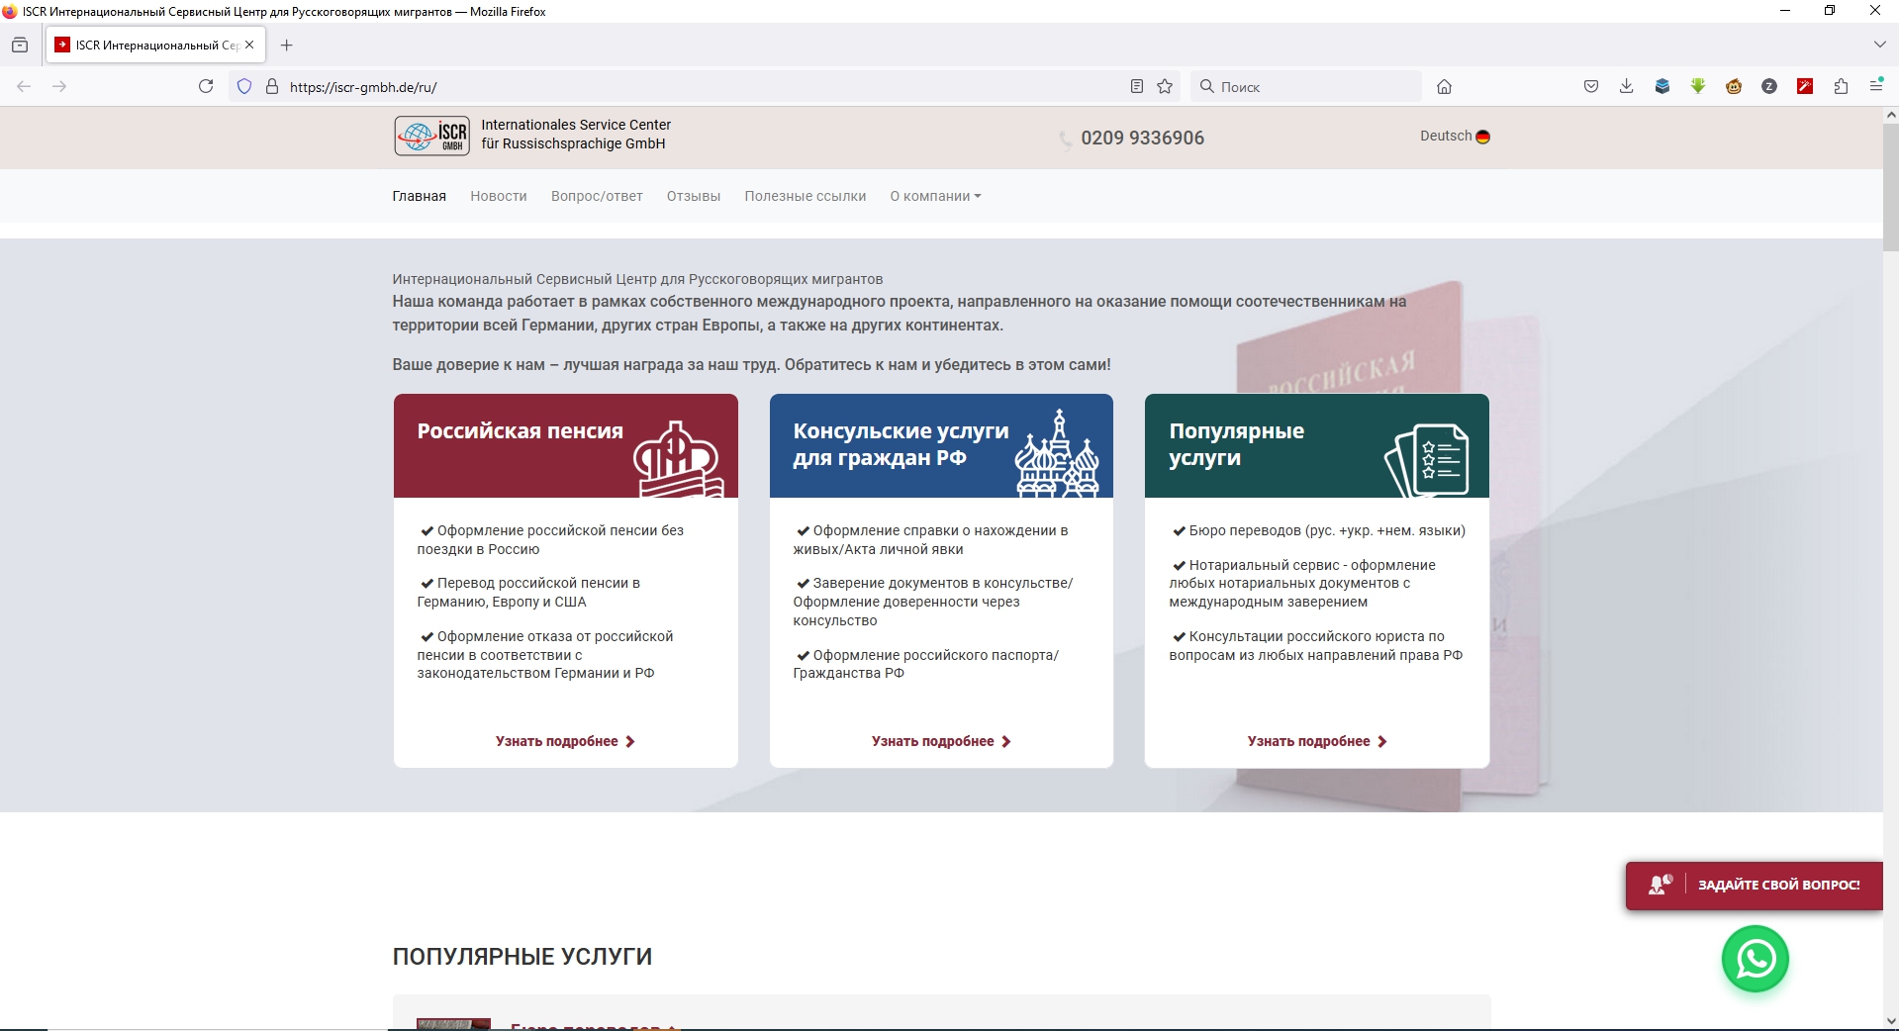Click Заверение документов в консульстве item
This screenshot has height=1031, width=1899.
click(x=934, y=602)
